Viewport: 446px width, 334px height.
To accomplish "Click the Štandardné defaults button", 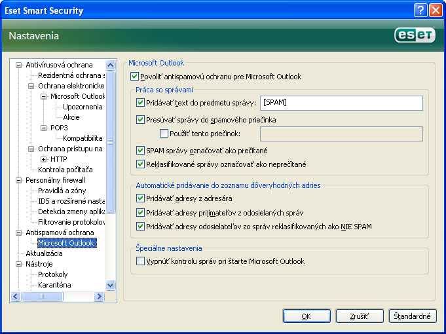I will coord(413,316).
